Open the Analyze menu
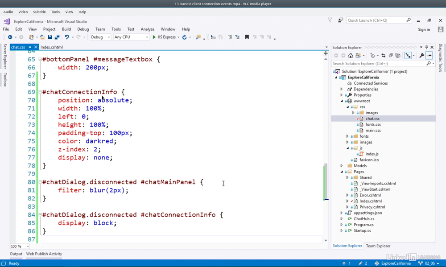This screenshot has height=267, width=446. point(147,29)
